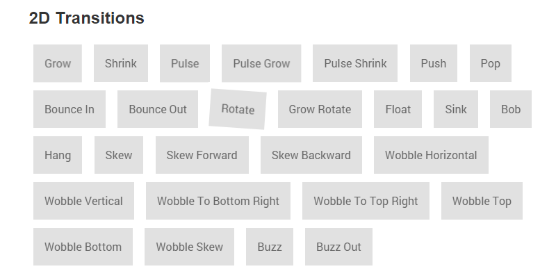This screenshot has width=556, height=278.
Task: Click the Grow transition button
Action: 58,63
